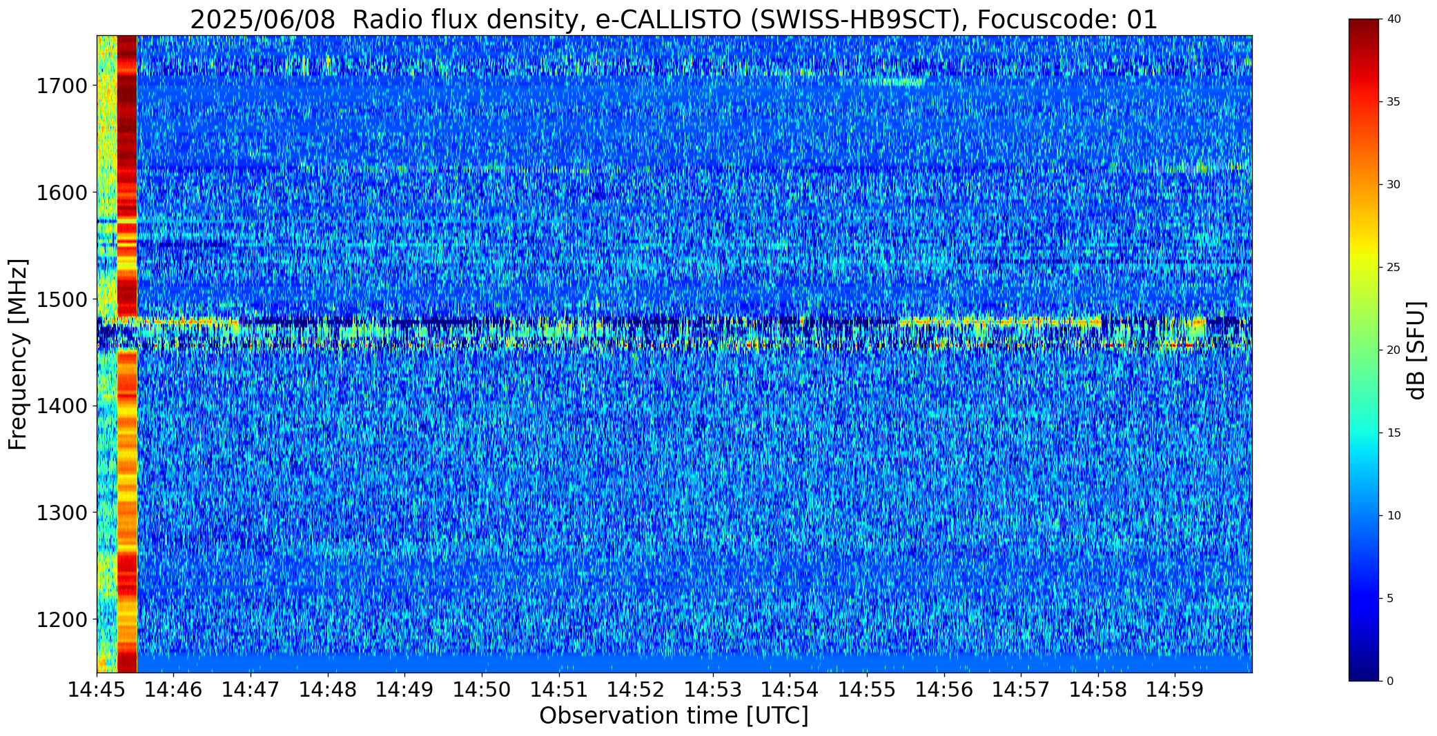Click the colorbar tick label 40
Viewport: 1437px width, 736px height.
pos(1394,19)
